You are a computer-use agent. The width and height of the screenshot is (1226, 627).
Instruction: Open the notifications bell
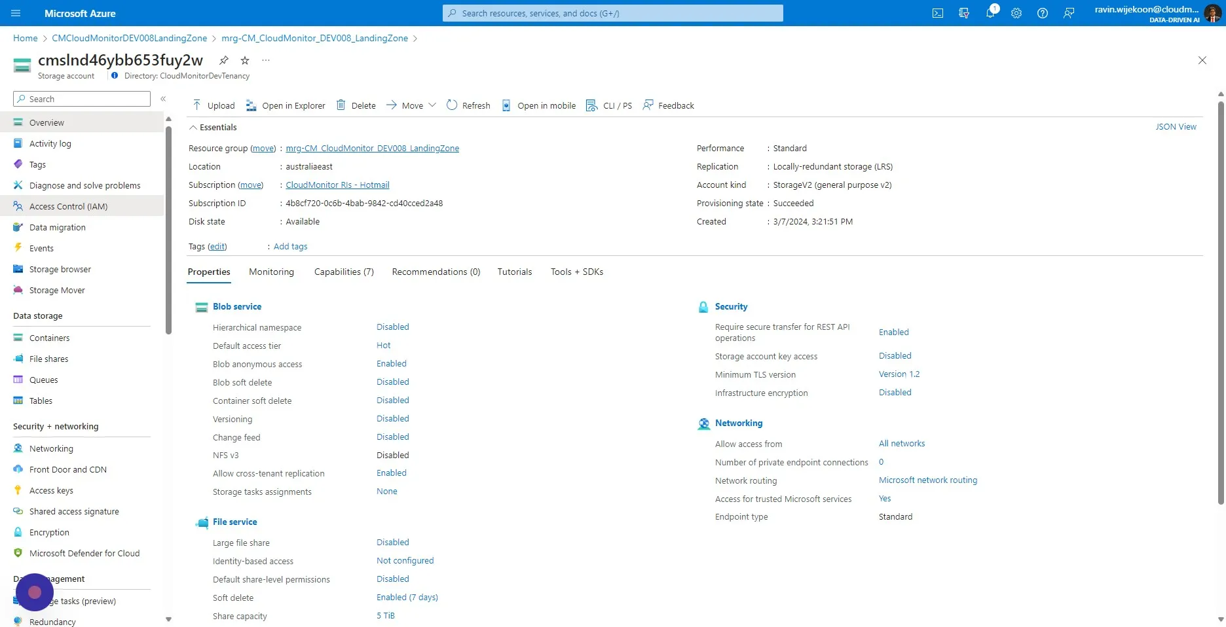(990, 13)
